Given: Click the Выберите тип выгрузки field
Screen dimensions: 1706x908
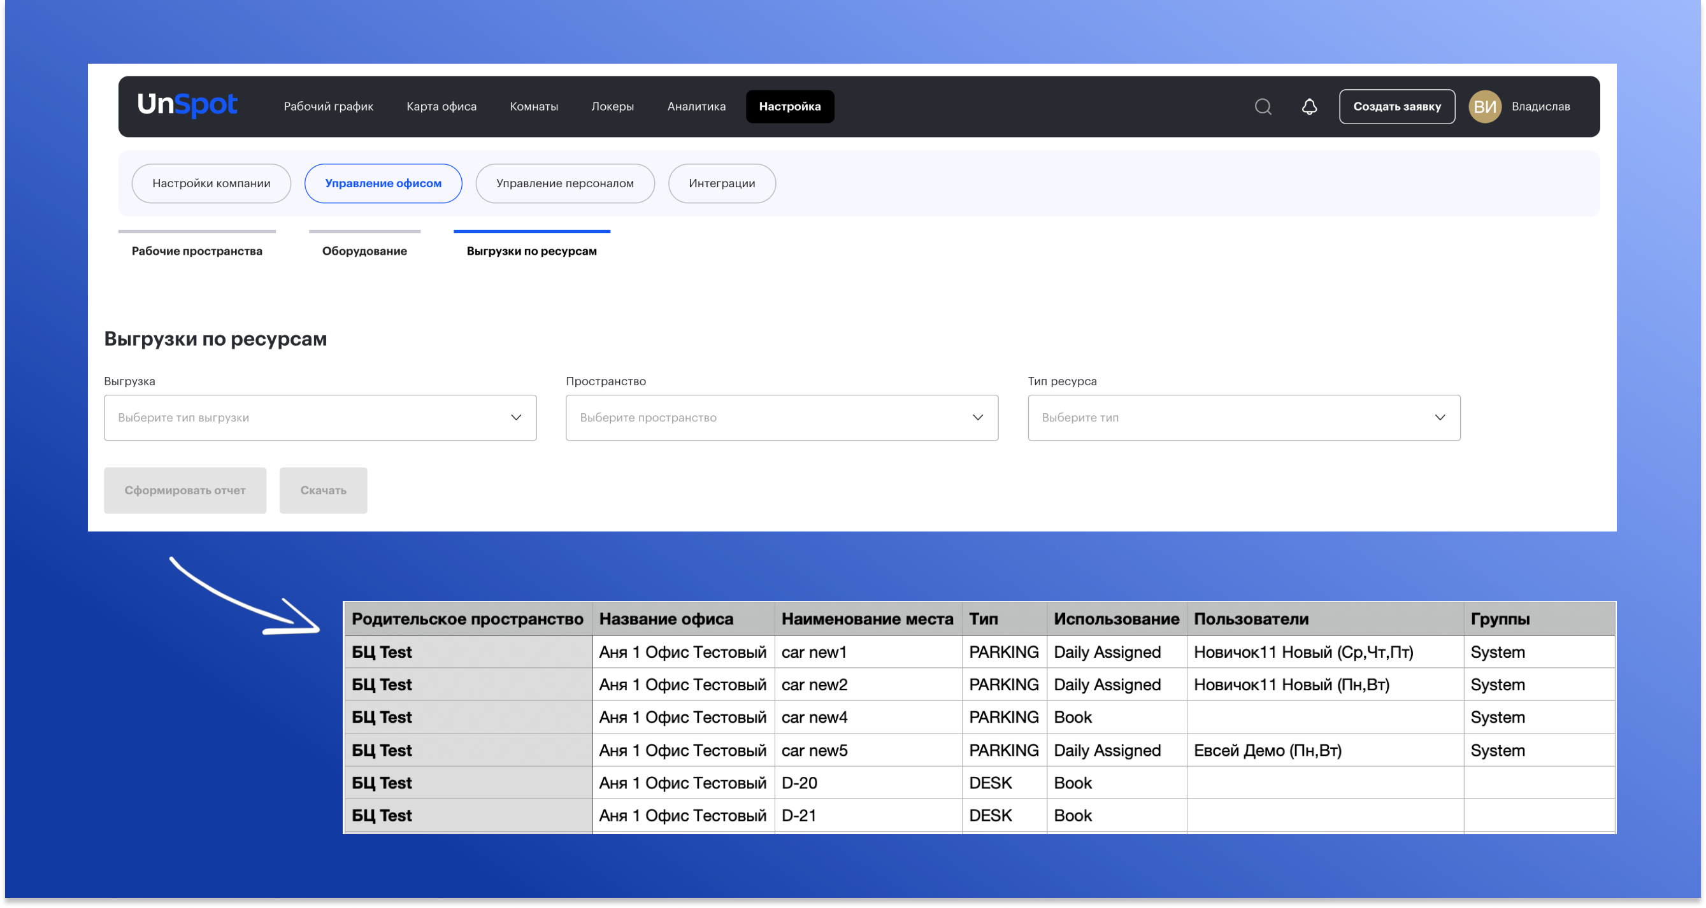Looking at the screenshot, I should 320,418.
